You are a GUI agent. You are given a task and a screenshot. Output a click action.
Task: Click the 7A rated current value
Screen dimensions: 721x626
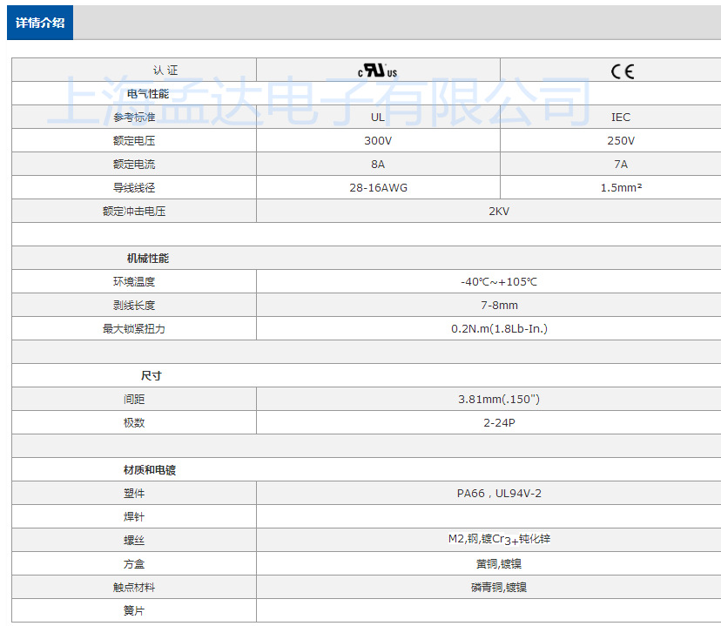(x=621, y=164)
